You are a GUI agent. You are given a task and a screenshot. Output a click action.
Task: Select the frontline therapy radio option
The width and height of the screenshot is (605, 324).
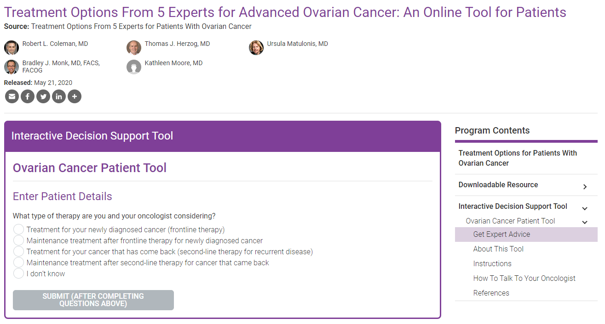[x=18, y=229]
